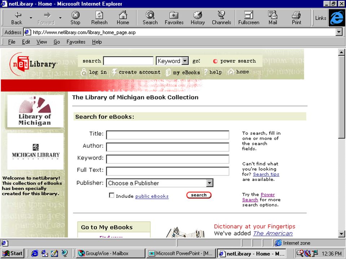Click into the Full Text field
The width and height of the screenshot is (346, 259).
[x=168, y=171]
